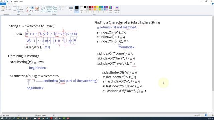Screen dimensions: 214x120
Task: Open the Rotate dropdown
Action: pyautogui.click(x=21, y=12)
